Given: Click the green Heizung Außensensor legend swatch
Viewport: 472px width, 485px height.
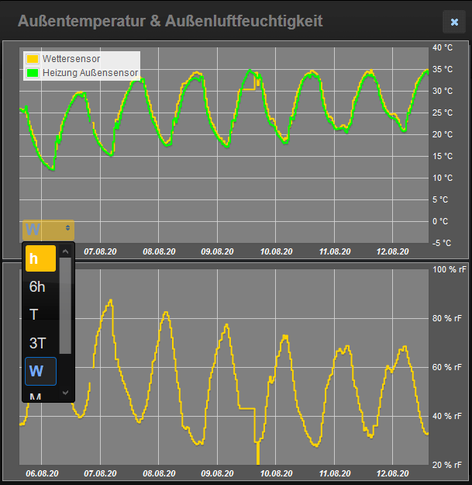Looking at the screenshot, I should coord(33,73).
